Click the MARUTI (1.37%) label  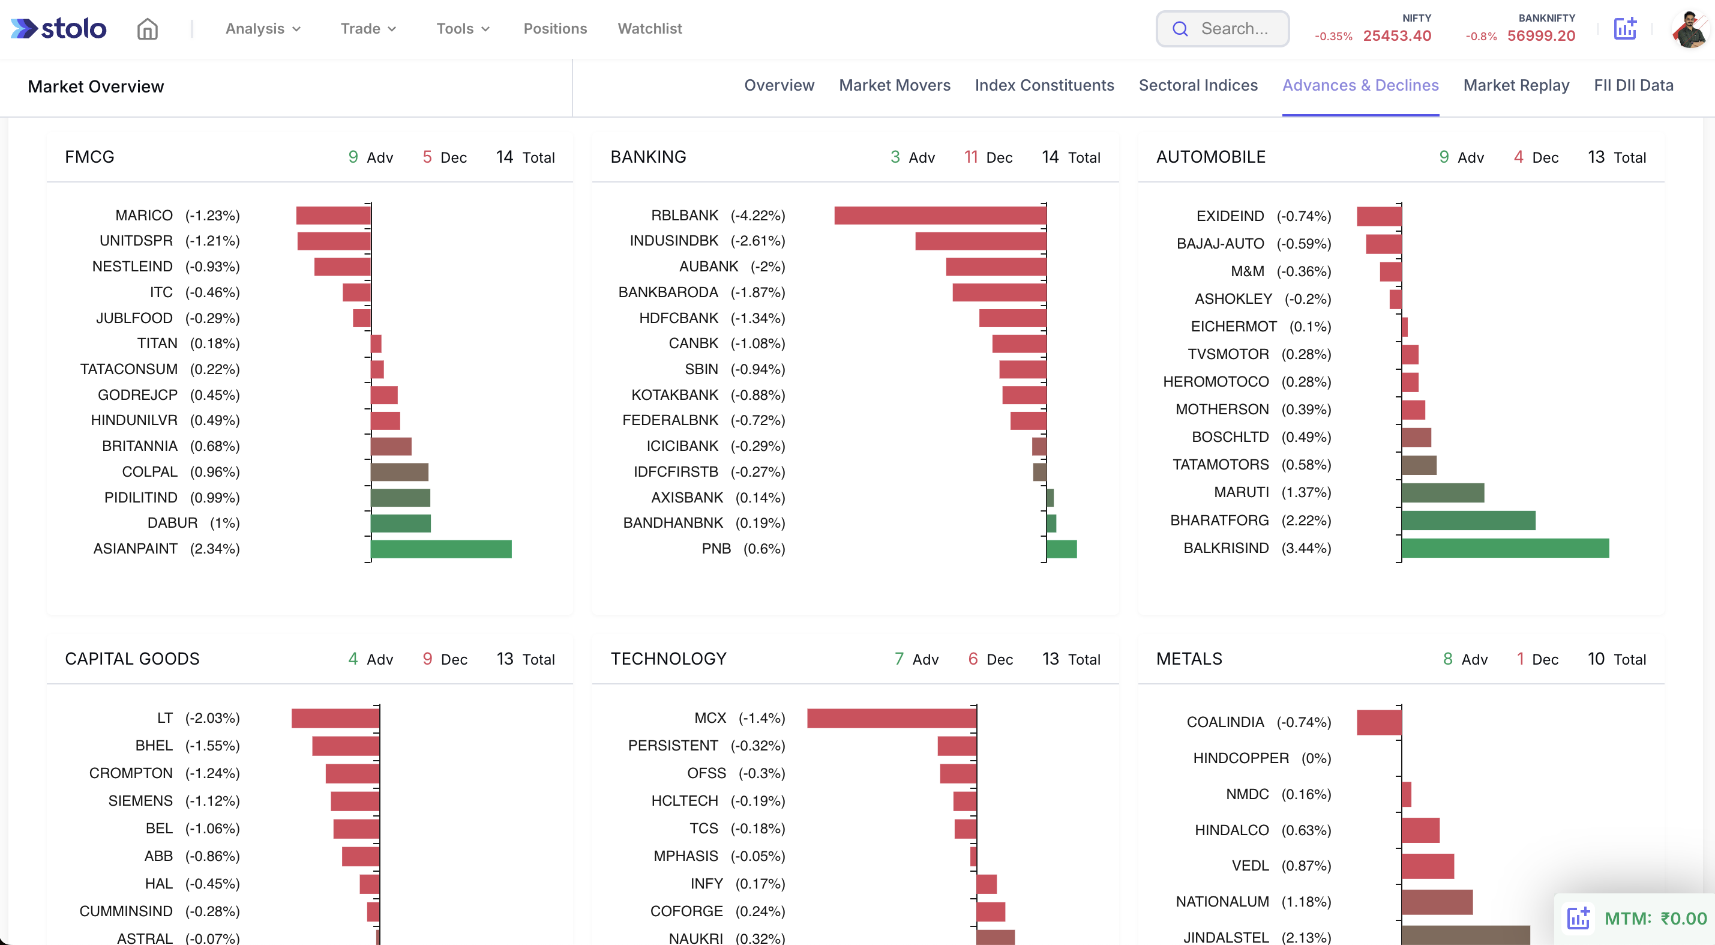tap(1272, 492)
